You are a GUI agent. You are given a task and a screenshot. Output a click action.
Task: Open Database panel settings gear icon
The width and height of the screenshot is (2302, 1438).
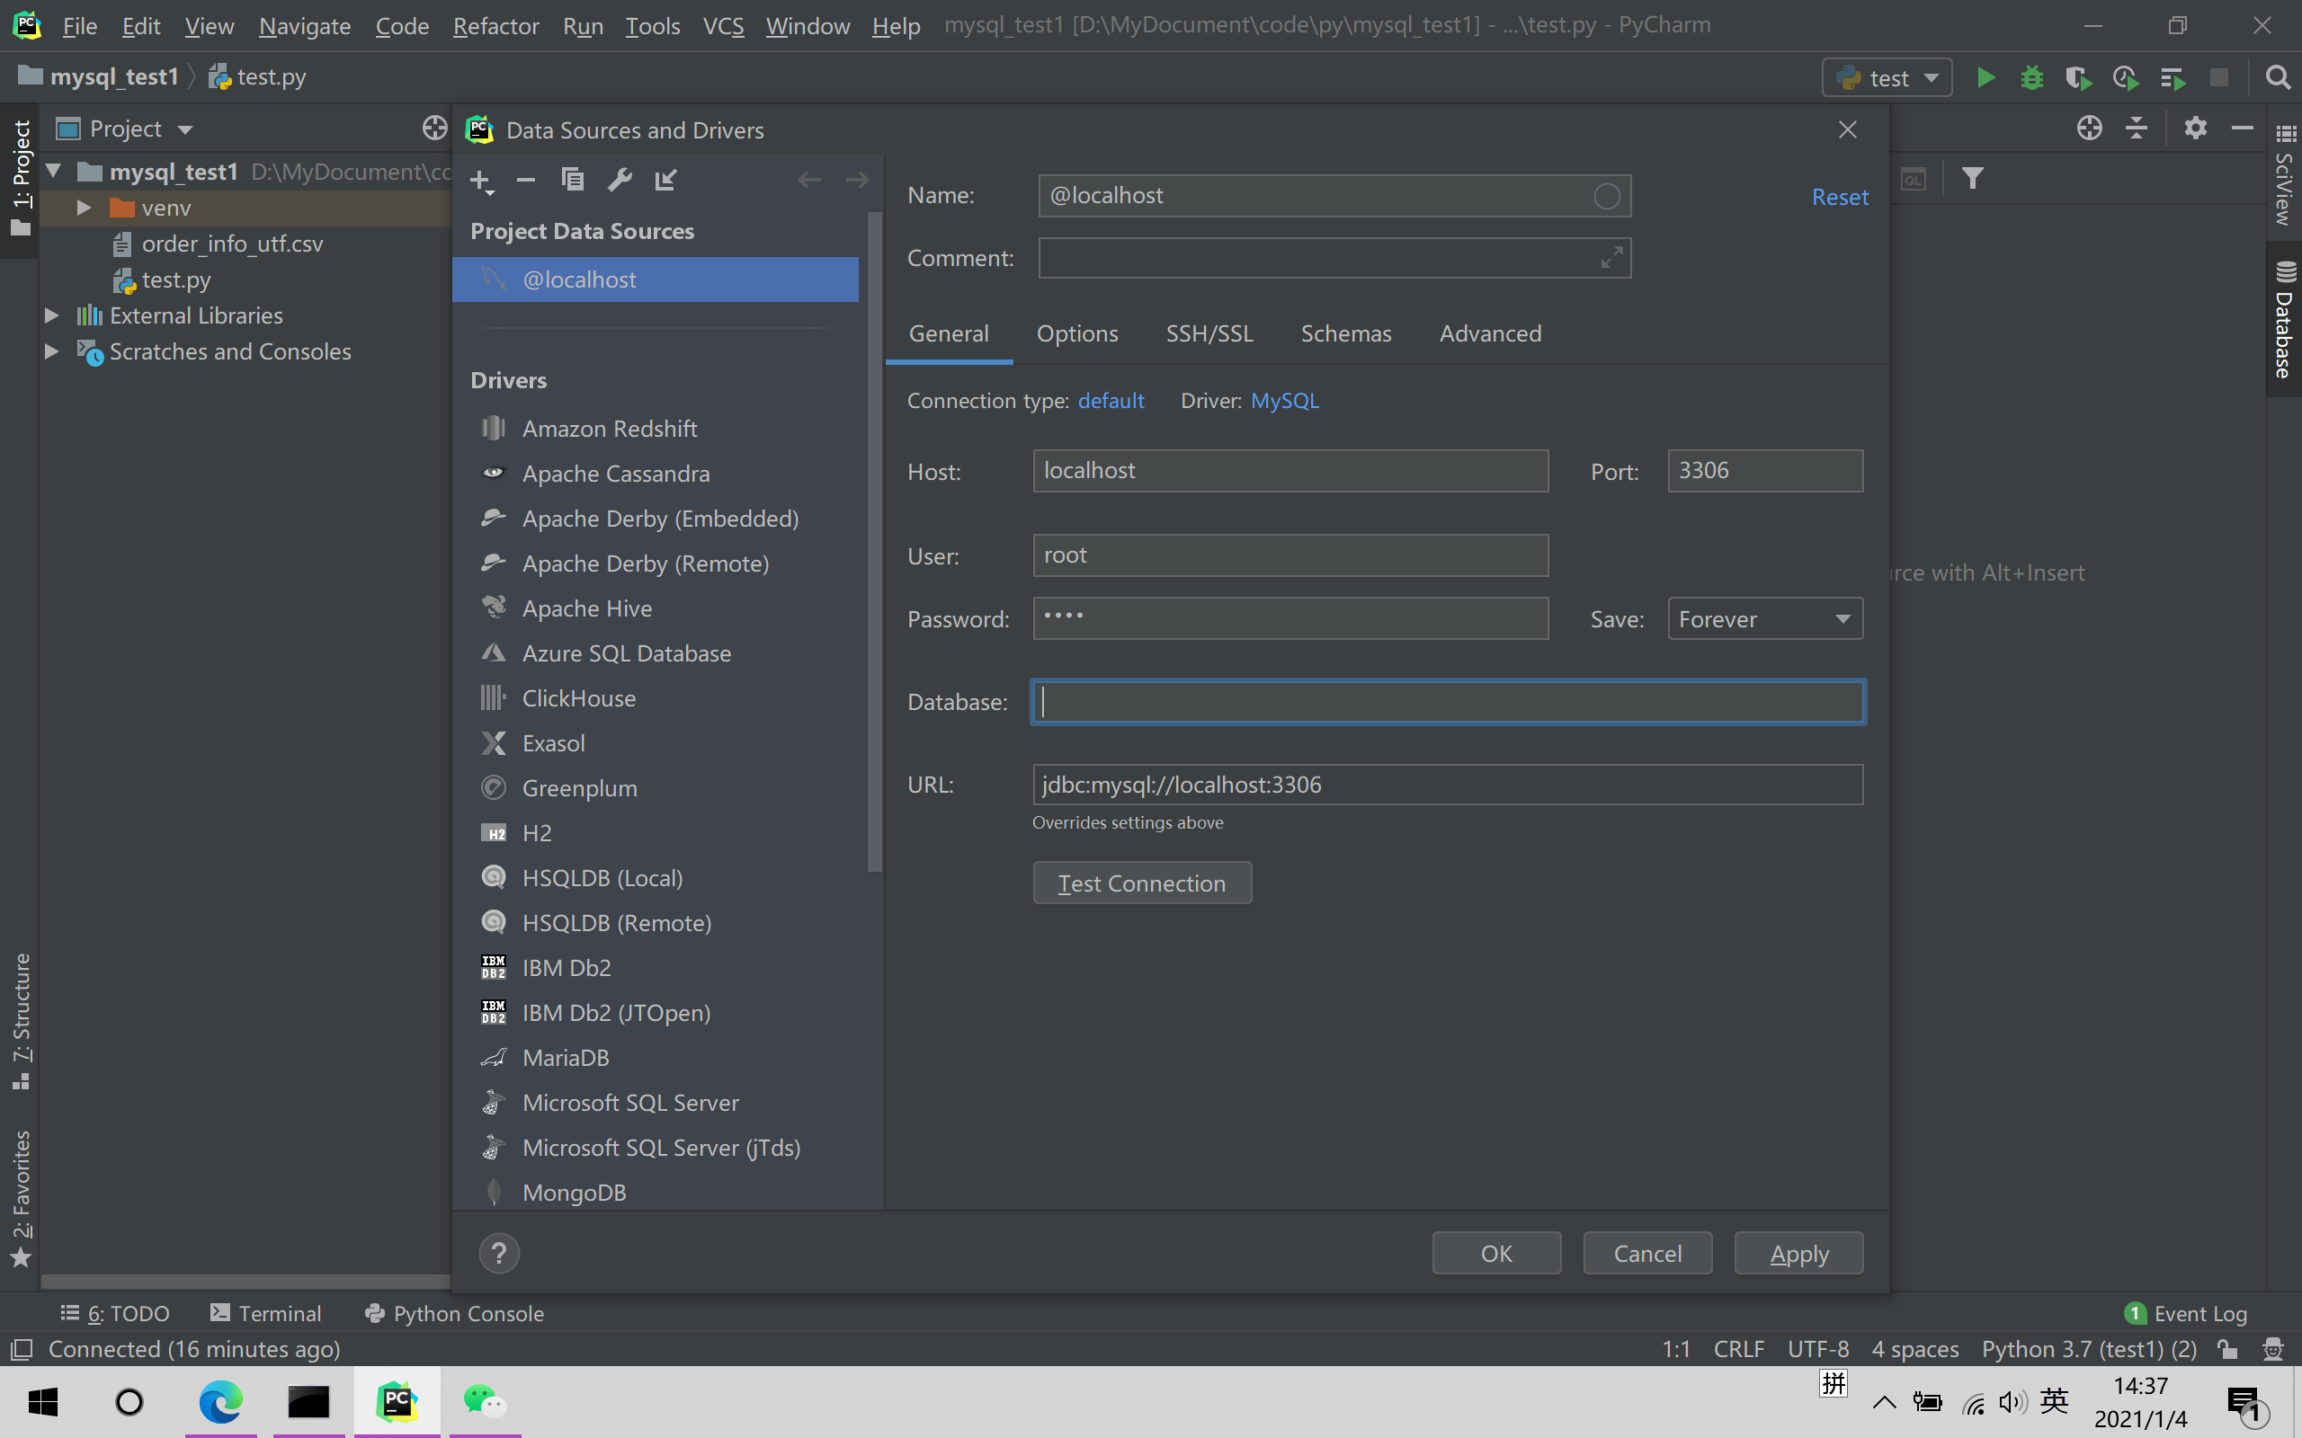pos(2196,128)
